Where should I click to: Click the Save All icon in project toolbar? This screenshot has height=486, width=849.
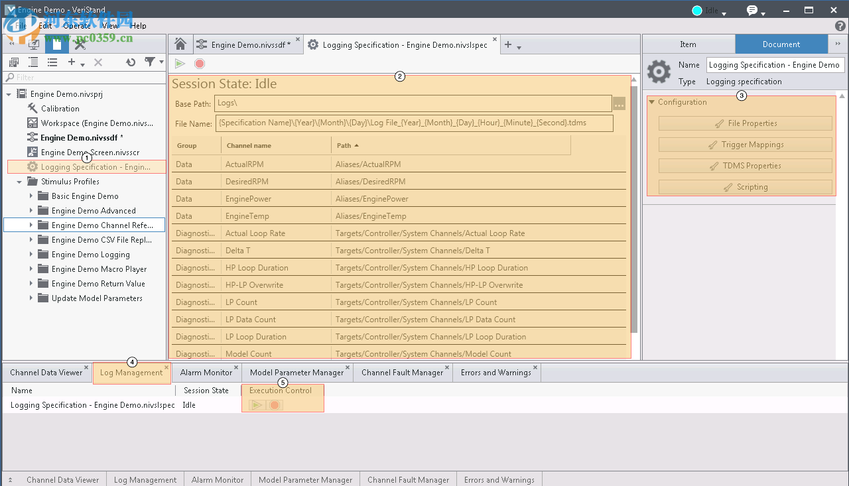(13, 62)
